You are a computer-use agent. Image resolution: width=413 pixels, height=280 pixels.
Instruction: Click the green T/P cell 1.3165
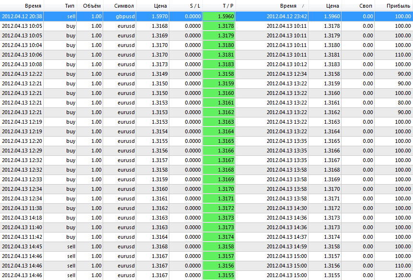tap(219, 141)
